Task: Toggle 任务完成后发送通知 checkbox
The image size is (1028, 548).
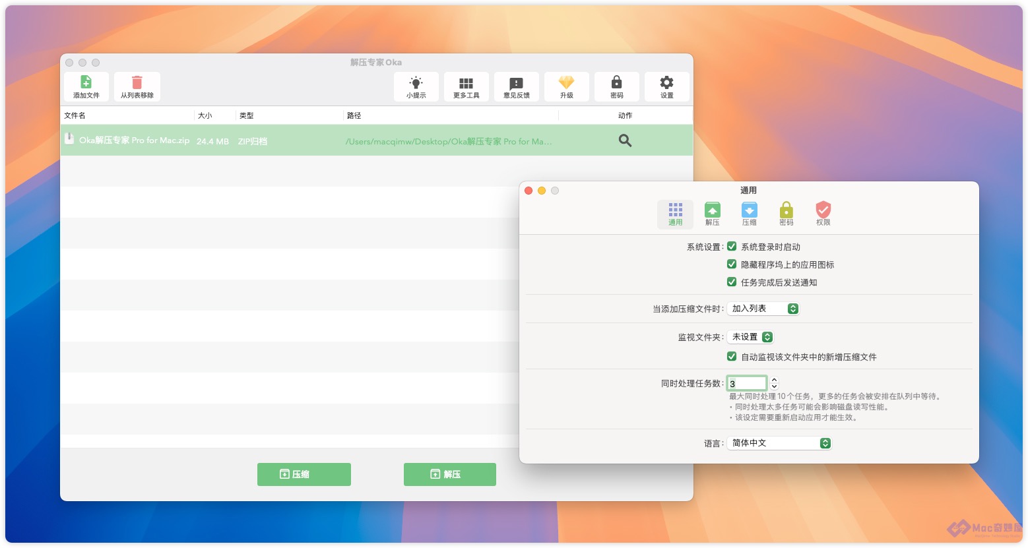Action: point(732,282)
